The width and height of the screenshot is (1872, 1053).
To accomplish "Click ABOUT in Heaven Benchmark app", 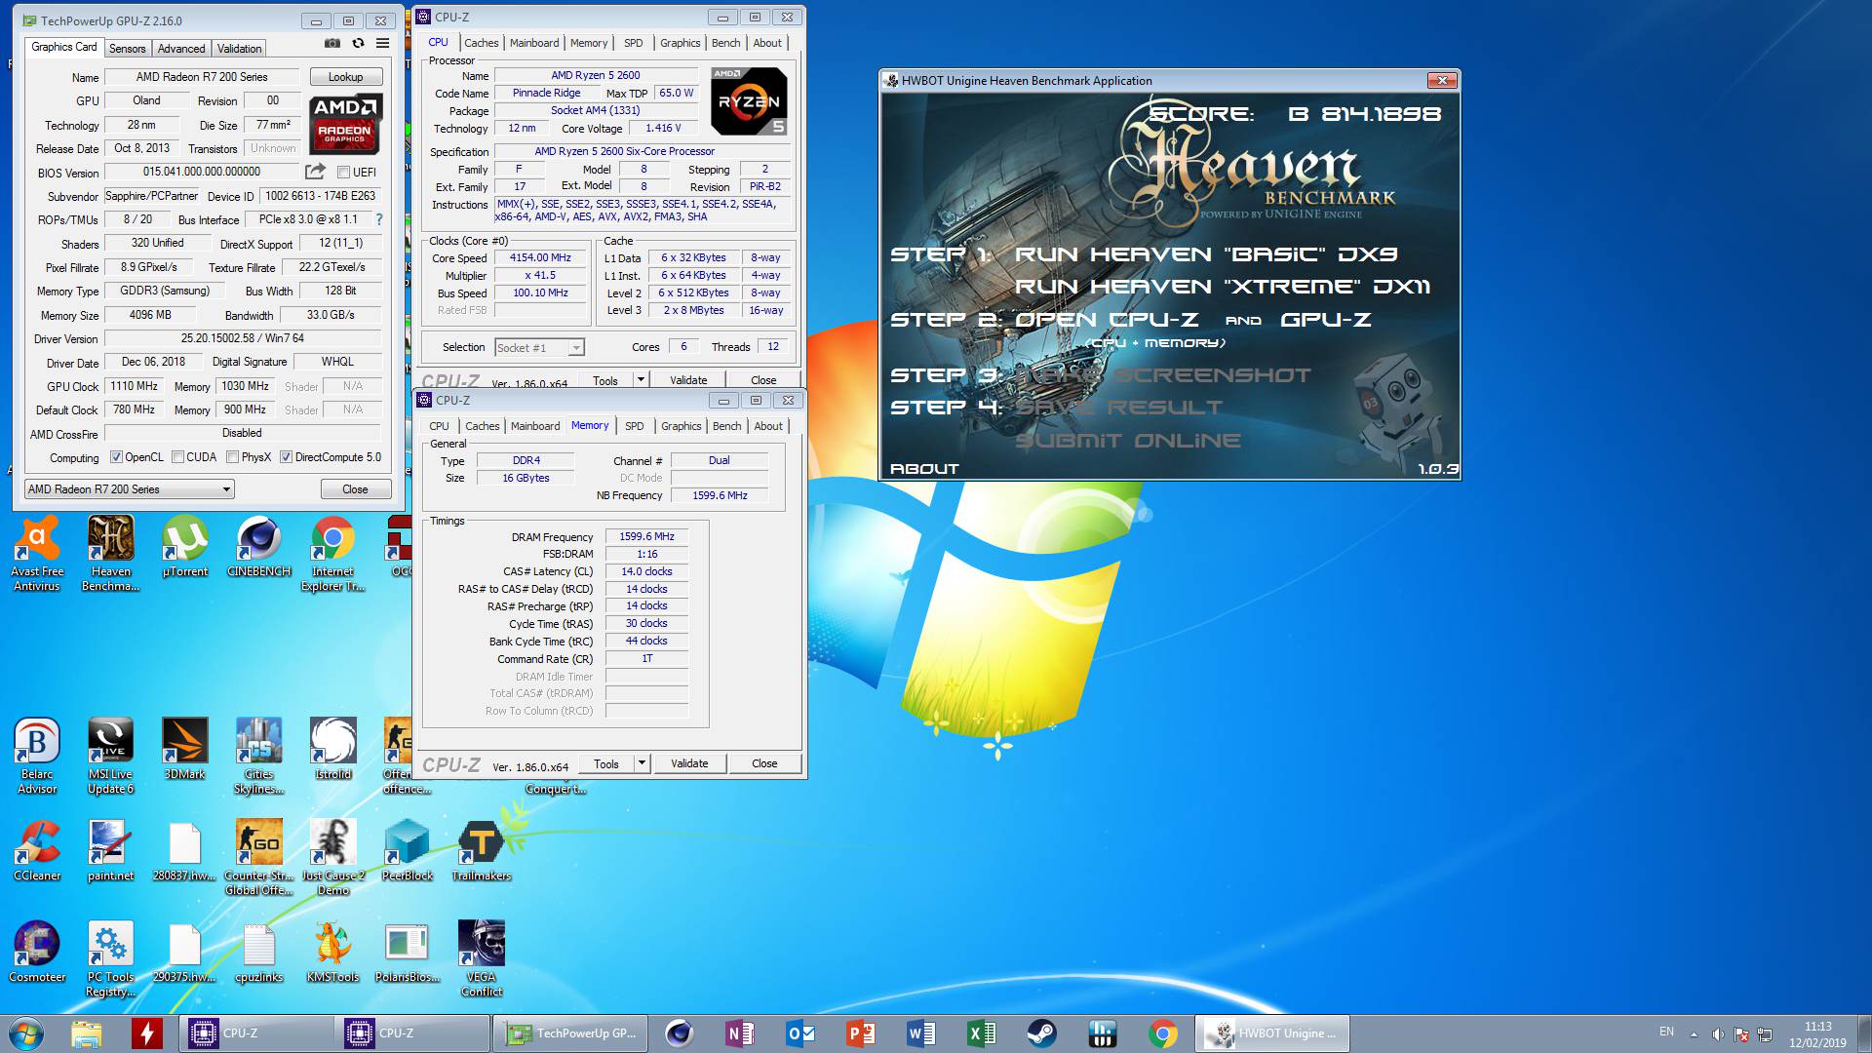I will pos(924,469).
